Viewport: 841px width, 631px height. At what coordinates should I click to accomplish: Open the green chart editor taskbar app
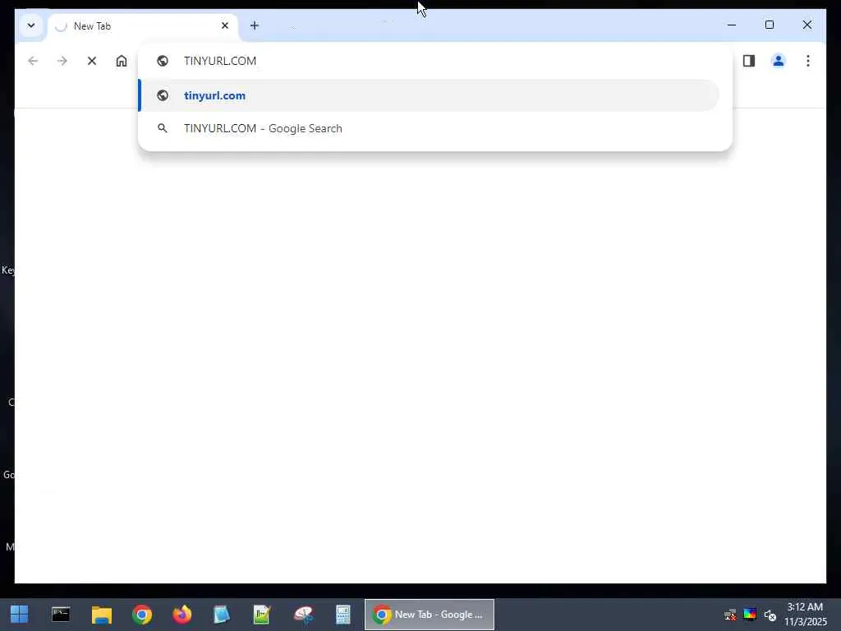coord(262,615)
